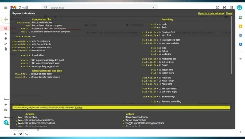The height and width of the screenshot is (139, 245).
Task: Click 'Open spelling suggestions' text
Action: pyautogui.click(x=45, y=66)
